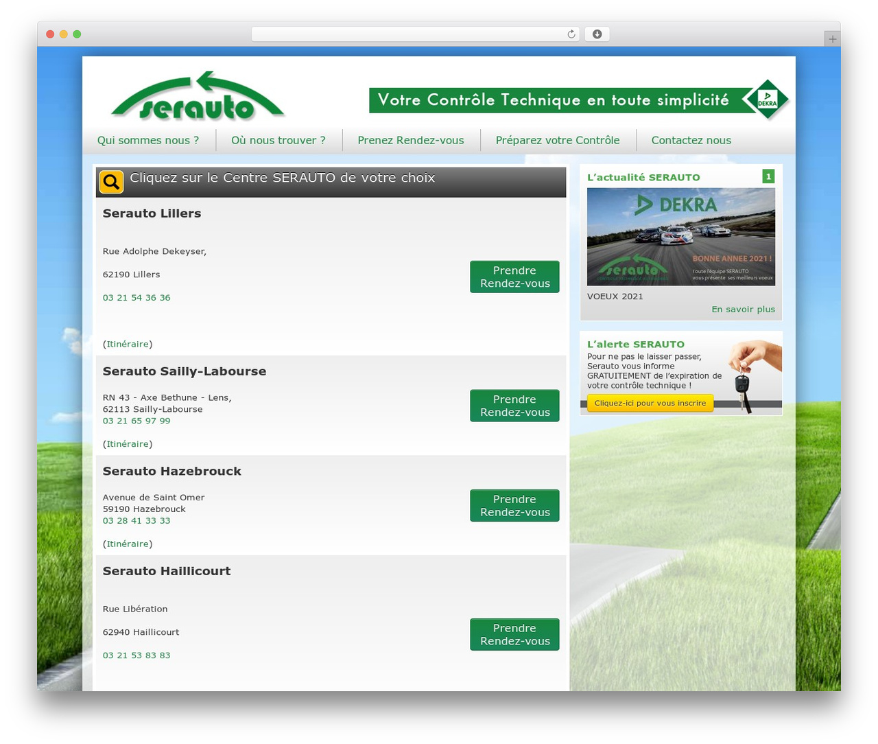878x744 pixels.
Task: Click the news counter badge "1"
Action: tap(768, 176)
